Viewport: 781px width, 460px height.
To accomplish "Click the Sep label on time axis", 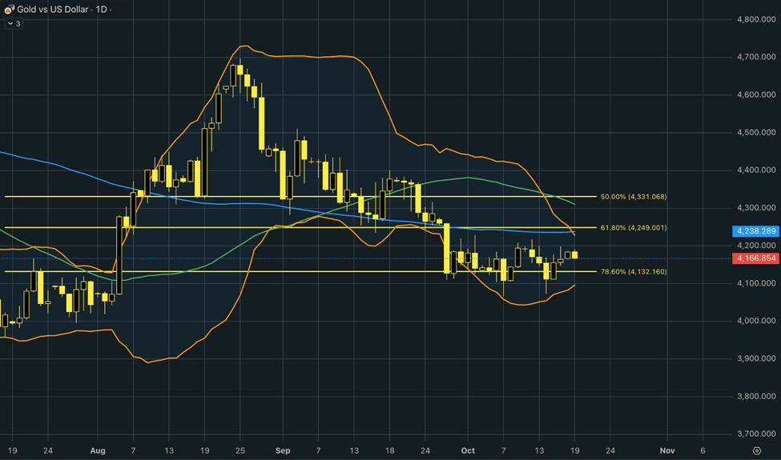I will (283, 450).
